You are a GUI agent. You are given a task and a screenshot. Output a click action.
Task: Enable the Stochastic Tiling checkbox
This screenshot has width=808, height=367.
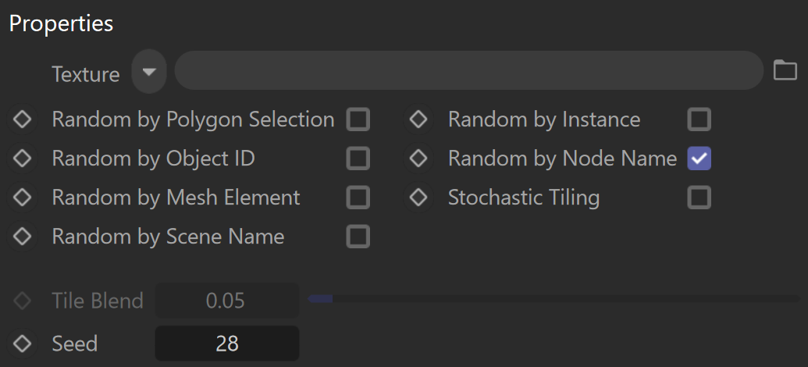point(699,198)
